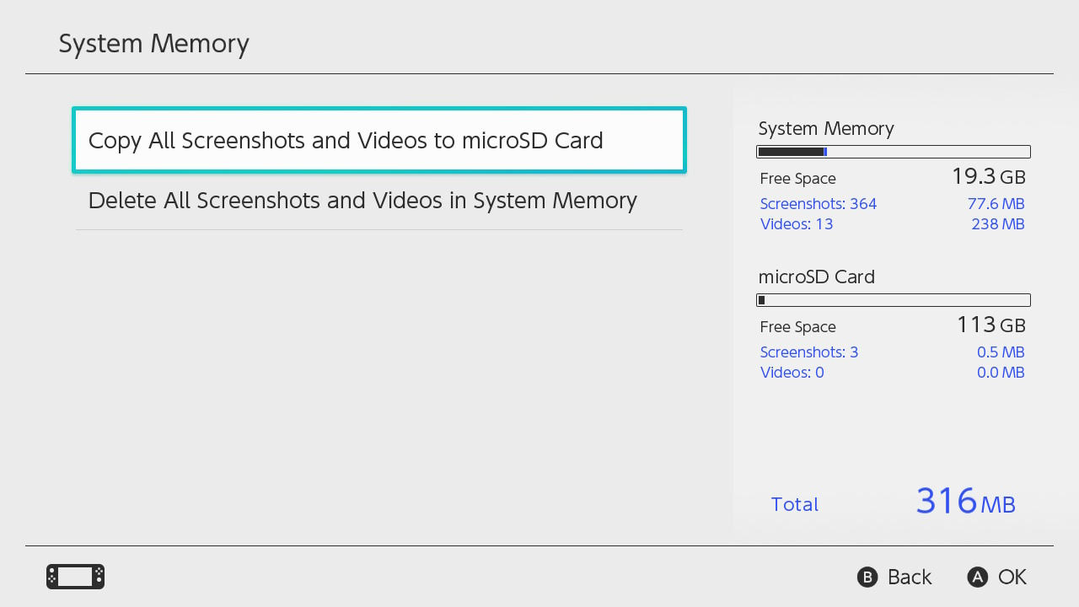Click the Screenshots: 364 count
This screenshot has height=607, width=1079.
click(819, 204)
